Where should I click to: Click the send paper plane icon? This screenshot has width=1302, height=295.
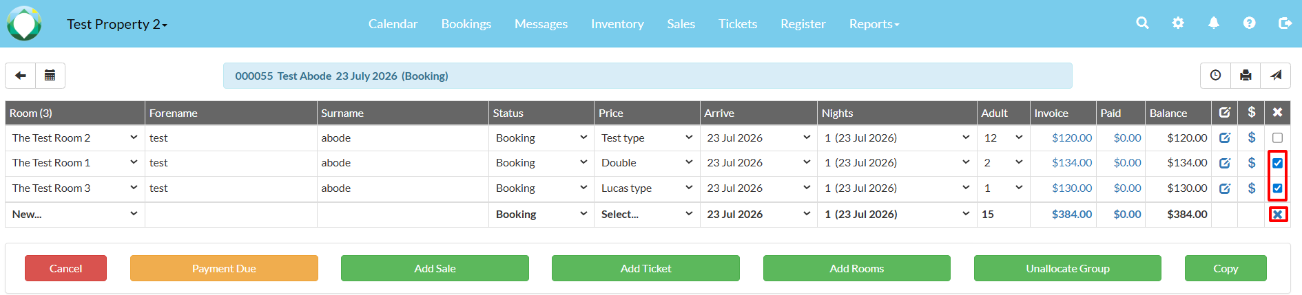tap(1276, 76)
